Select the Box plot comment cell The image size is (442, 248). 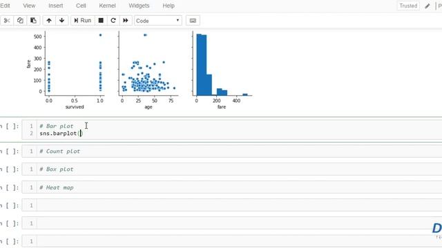click(231, 169)
